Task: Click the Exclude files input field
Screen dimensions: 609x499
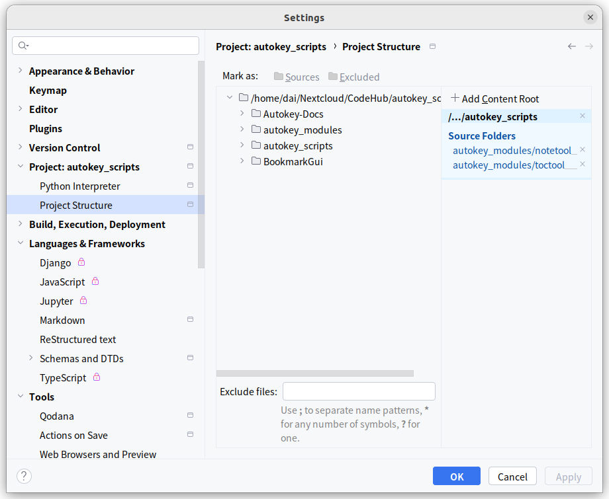Action: click(x=359, y=391)
